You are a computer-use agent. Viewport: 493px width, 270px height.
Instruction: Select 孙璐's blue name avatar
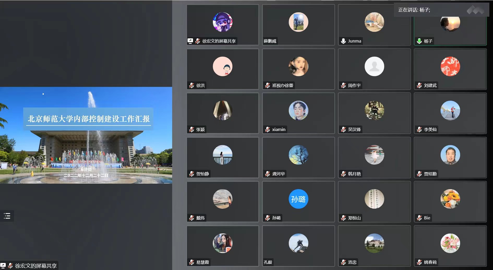click(298, 199)
